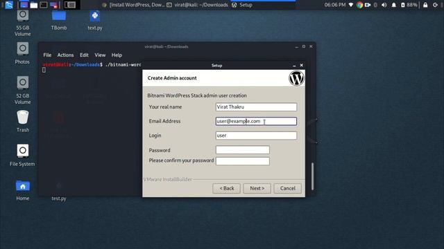The image size is (444, 249).
Task: Select the TBomb folder on desktop
Action: (x=59, y=20)
